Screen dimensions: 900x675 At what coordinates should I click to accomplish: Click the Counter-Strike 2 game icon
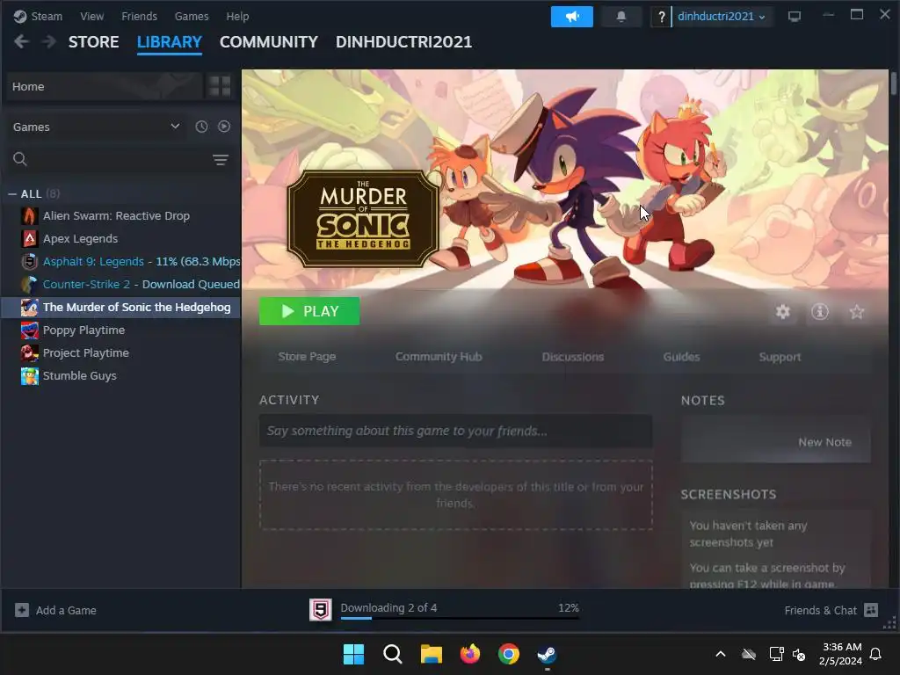pos(29,284)
